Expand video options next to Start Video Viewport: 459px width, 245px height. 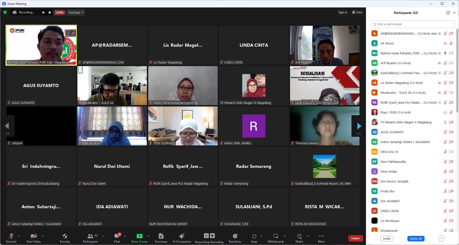[42, 236]
